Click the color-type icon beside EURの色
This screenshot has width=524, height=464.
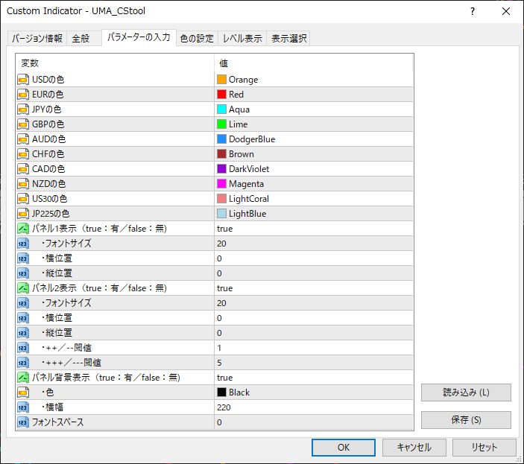pos(23,95)
